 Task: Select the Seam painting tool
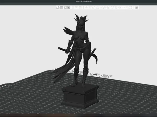point(112,8)
